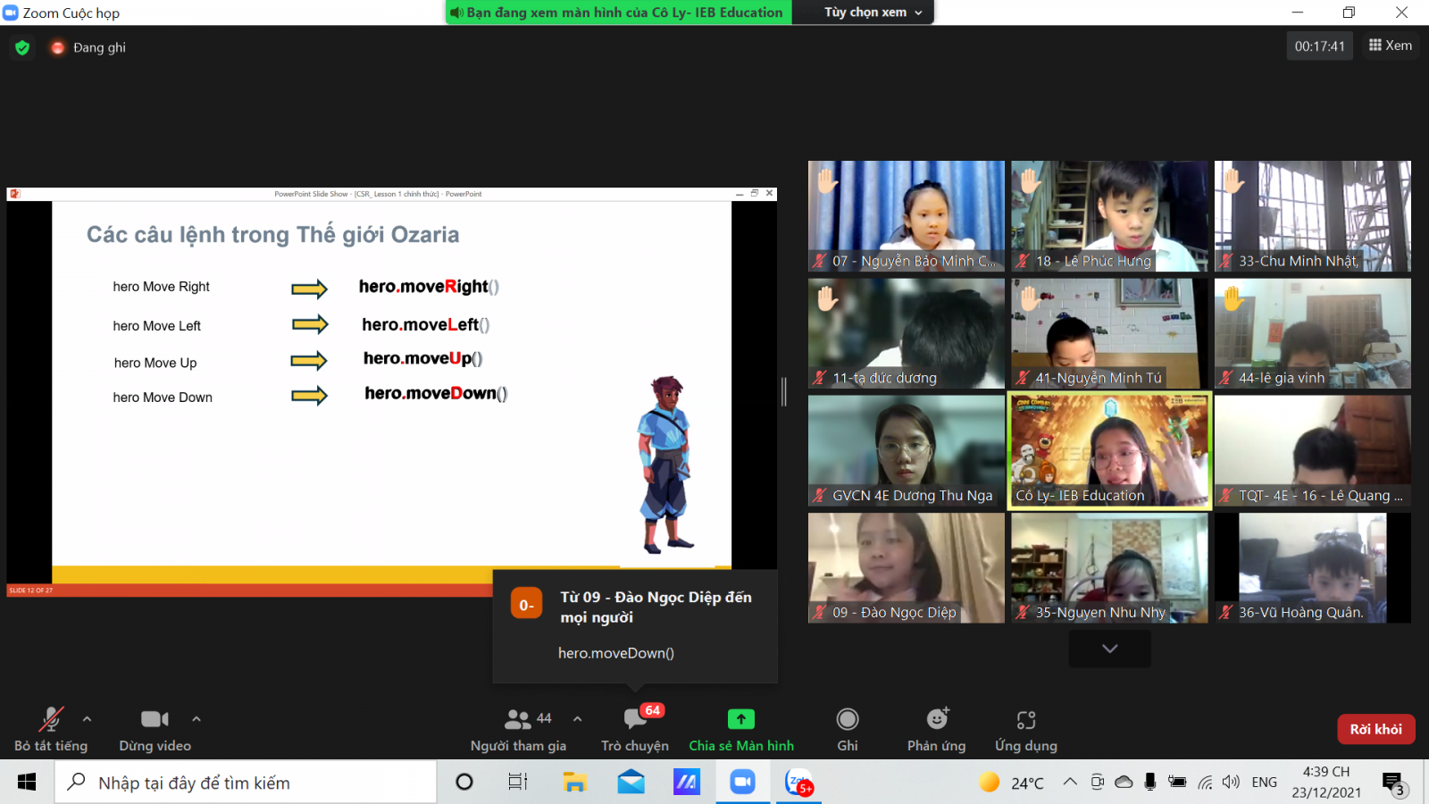Open Phản ứng reactions menu
The width and height of the screenshot is (1429, 804).
click(936, 728)
